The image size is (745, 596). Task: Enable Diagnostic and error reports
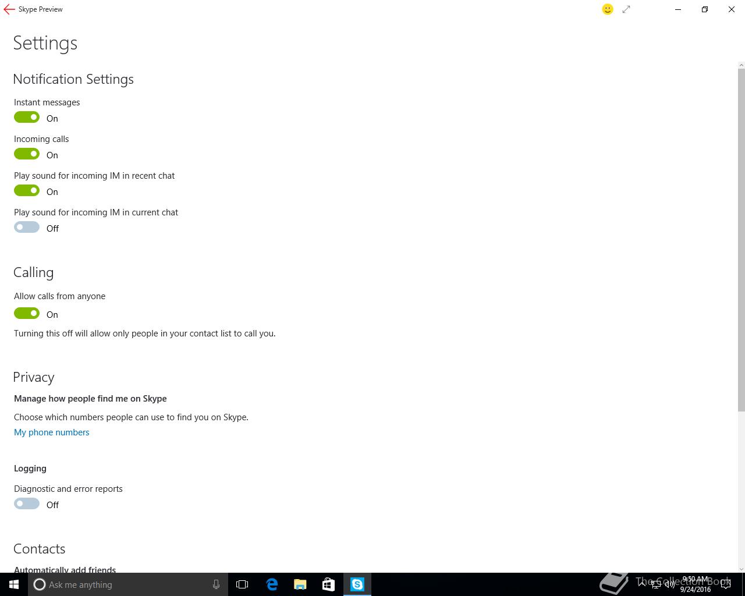click(x=27, y=504)
